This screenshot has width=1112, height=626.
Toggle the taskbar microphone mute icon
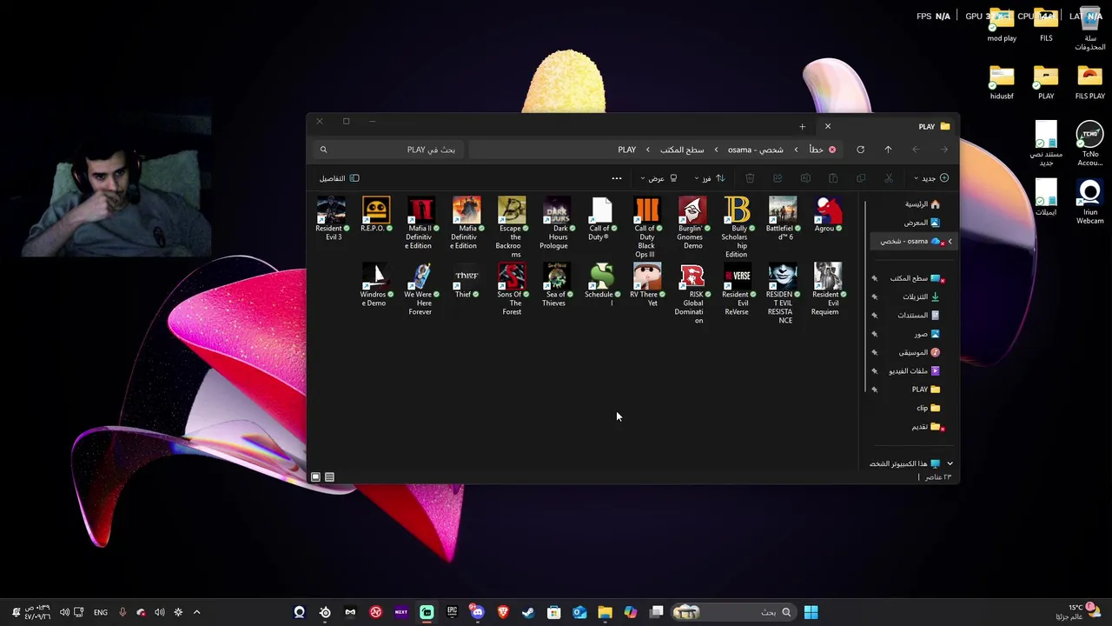coord(122,612)
